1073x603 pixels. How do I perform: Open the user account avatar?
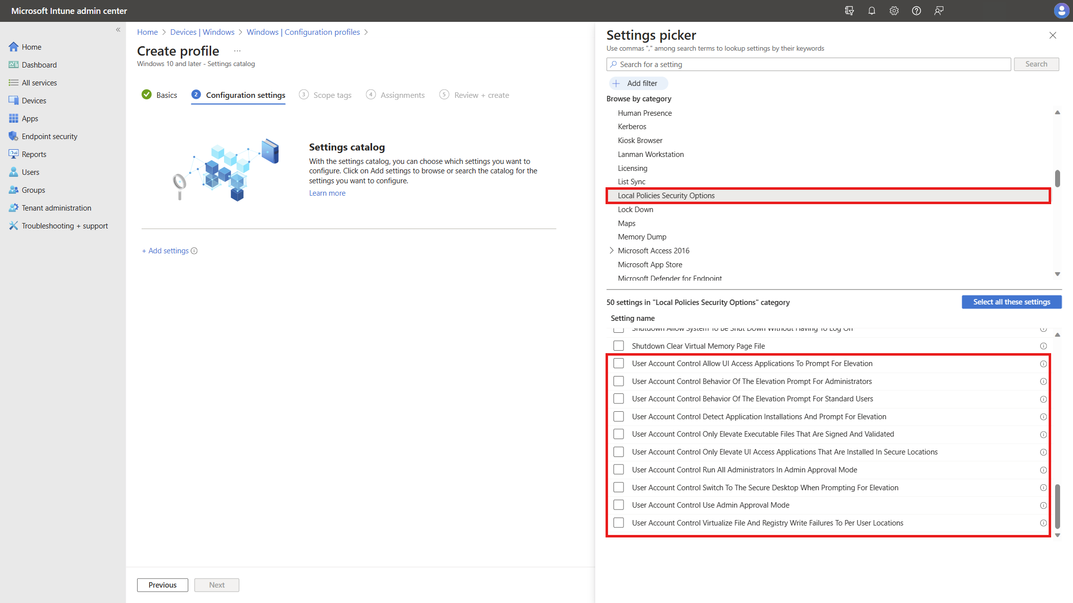(x=1061, y=10)
